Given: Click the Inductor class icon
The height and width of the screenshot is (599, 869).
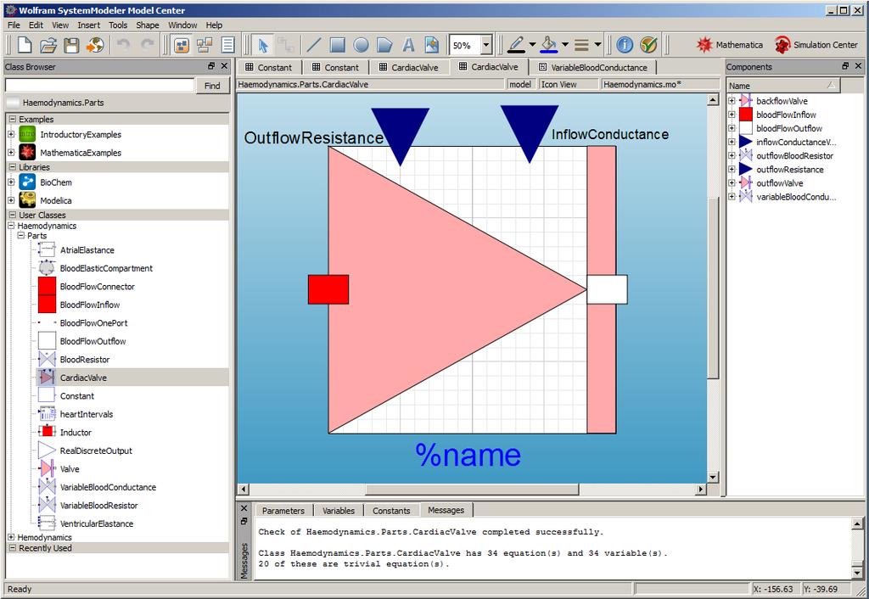Looking at the screenshot, I should click(x=48, y=432).
